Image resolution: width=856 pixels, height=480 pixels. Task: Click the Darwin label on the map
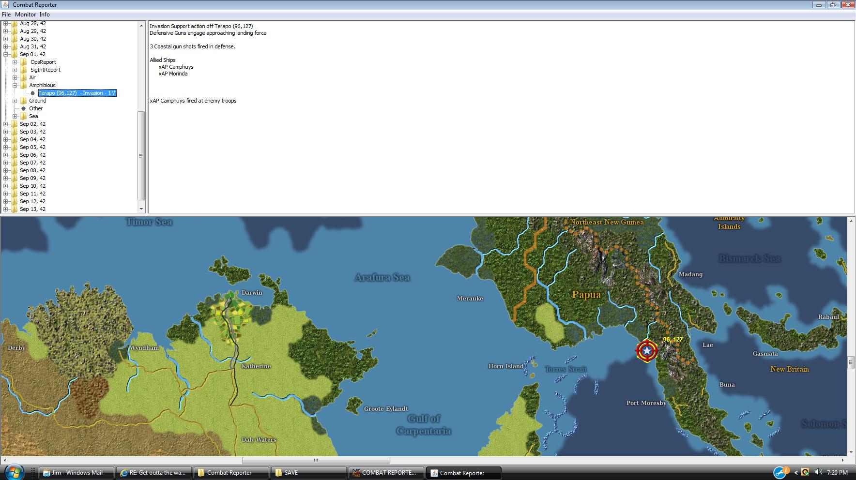tap(252, 293)
